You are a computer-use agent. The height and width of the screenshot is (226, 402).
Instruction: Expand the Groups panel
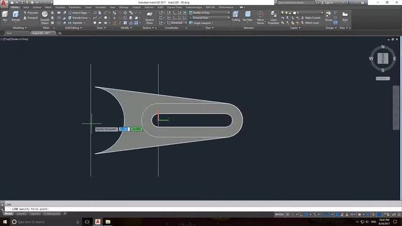(x=331, y=28)
